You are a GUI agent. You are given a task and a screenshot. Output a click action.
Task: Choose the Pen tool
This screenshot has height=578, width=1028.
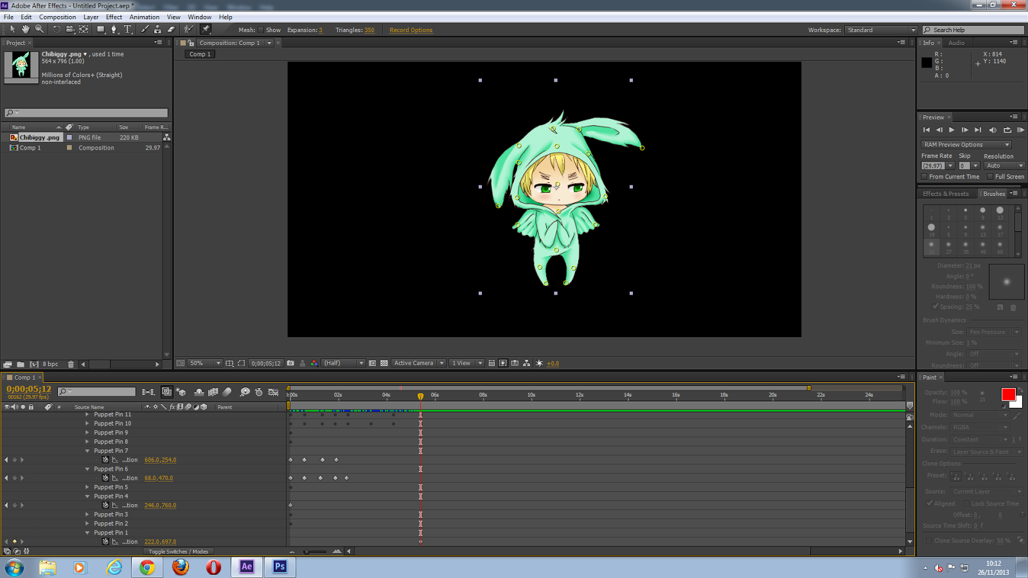click(114, 29)
